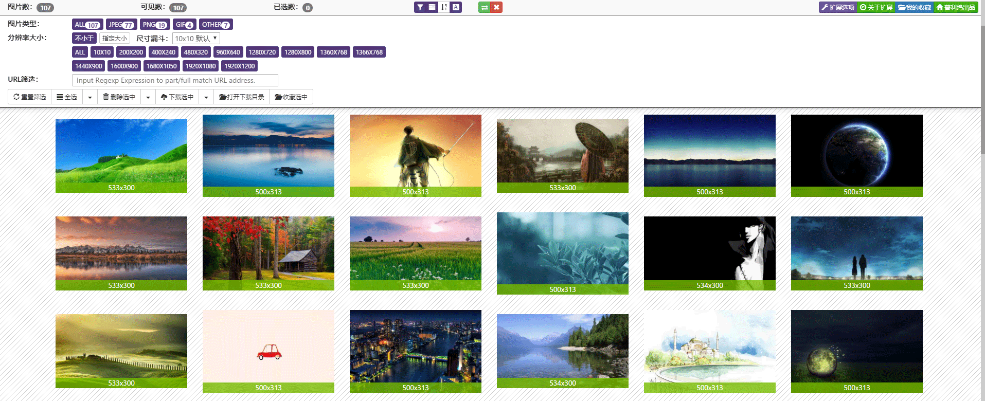Select the forest cabin autumn thumbnail

coord(268,253)
